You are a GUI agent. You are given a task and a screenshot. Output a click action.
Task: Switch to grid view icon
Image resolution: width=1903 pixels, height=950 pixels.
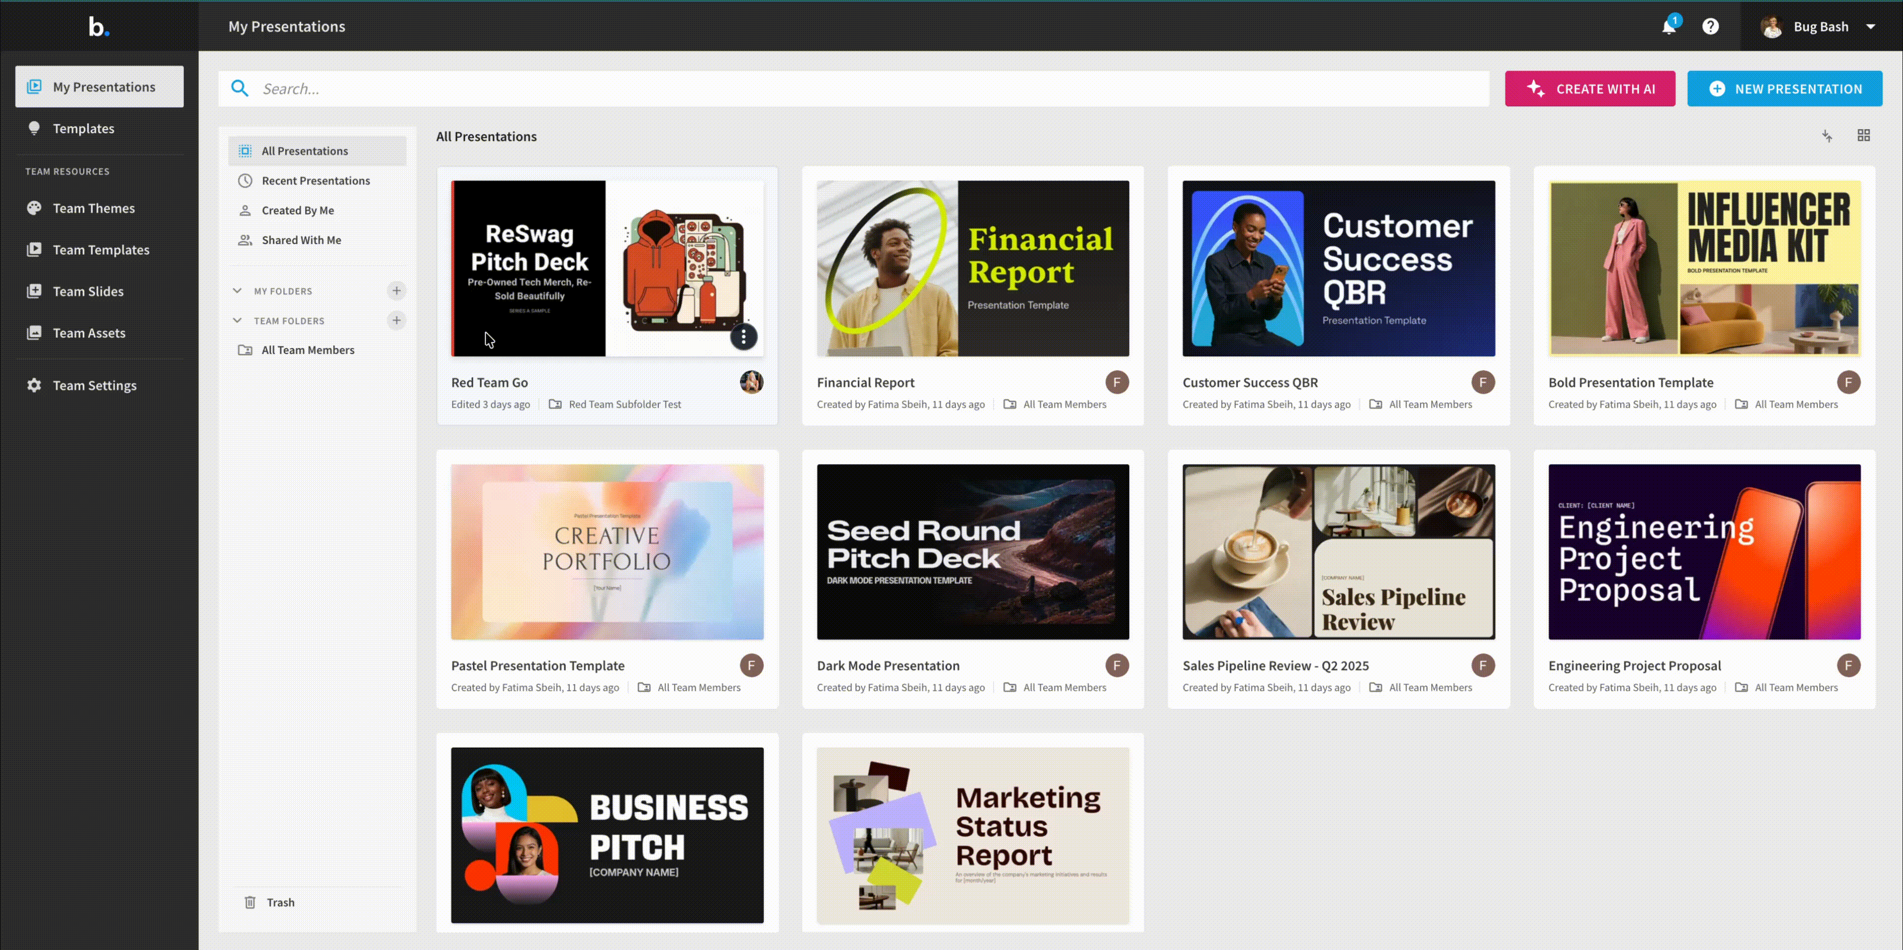(1864, 136)
